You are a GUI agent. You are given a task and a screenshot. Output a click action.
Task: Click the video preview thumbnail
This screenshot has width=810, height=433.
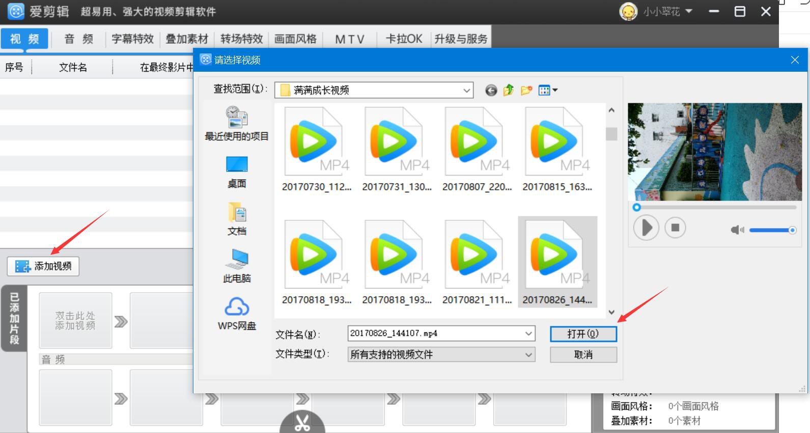coord(715,152)
